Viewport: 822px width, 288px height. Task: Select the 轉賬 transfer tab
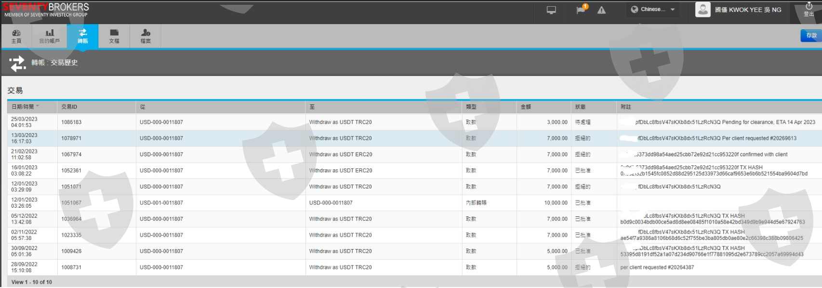(x=83, y=36)
